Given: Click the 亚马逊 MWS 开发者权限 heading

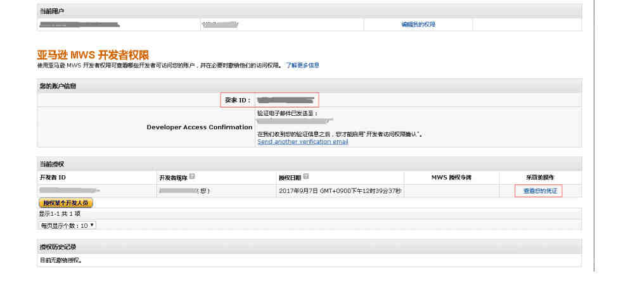Looking at the screenshot, I should (93, 54).
